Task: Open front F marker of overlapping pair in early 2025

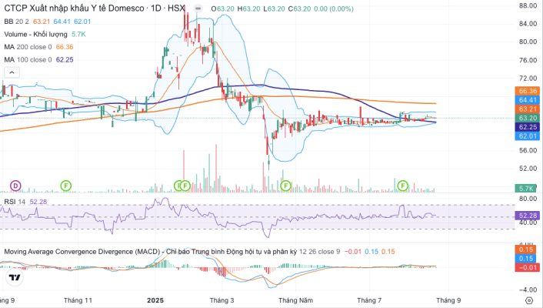Action: point(185,186)
